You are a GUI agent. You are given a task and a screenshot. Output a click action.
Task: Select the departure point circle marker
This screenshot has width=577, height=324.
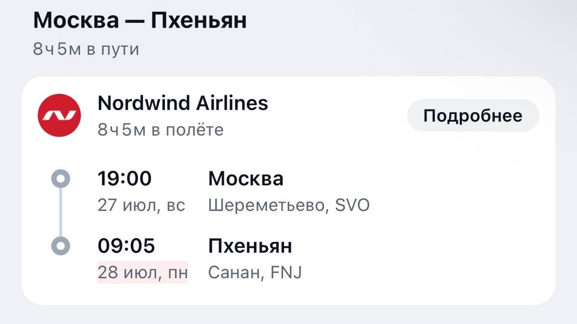tap(61, 178)
